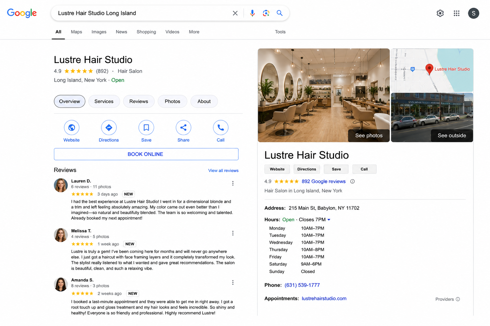
Task: Open the About chip
Action: (204, 101)
